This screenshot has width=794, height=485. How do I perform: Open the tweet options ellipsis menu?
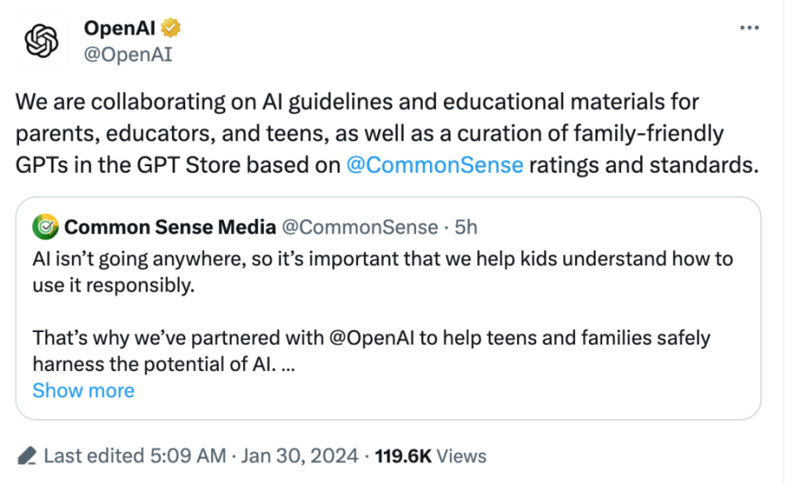749,26
